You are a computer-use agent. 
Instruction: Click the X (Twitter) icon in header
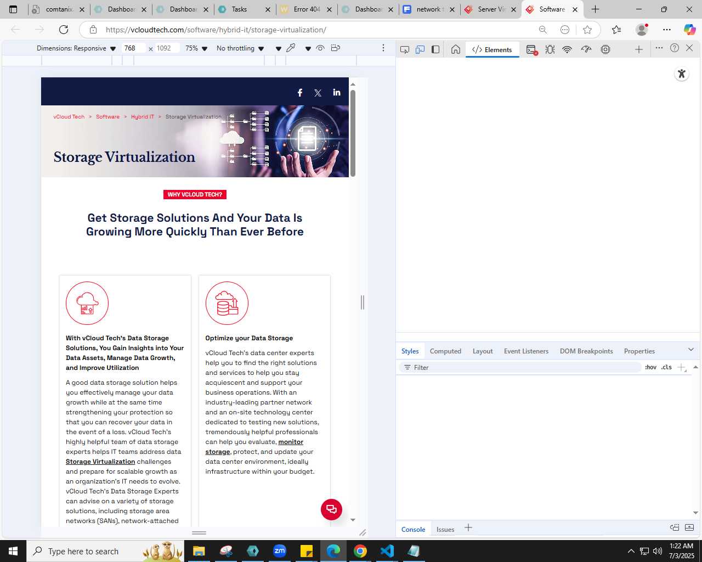pos(318,93)
